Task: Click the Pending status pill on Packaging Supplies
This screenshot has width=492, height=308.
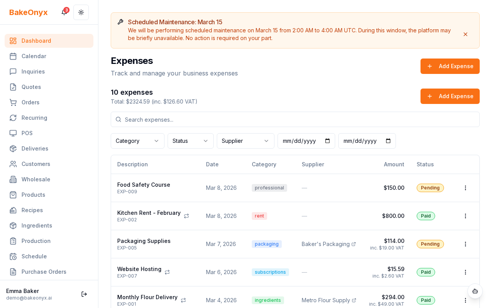Action: [430, 244]
